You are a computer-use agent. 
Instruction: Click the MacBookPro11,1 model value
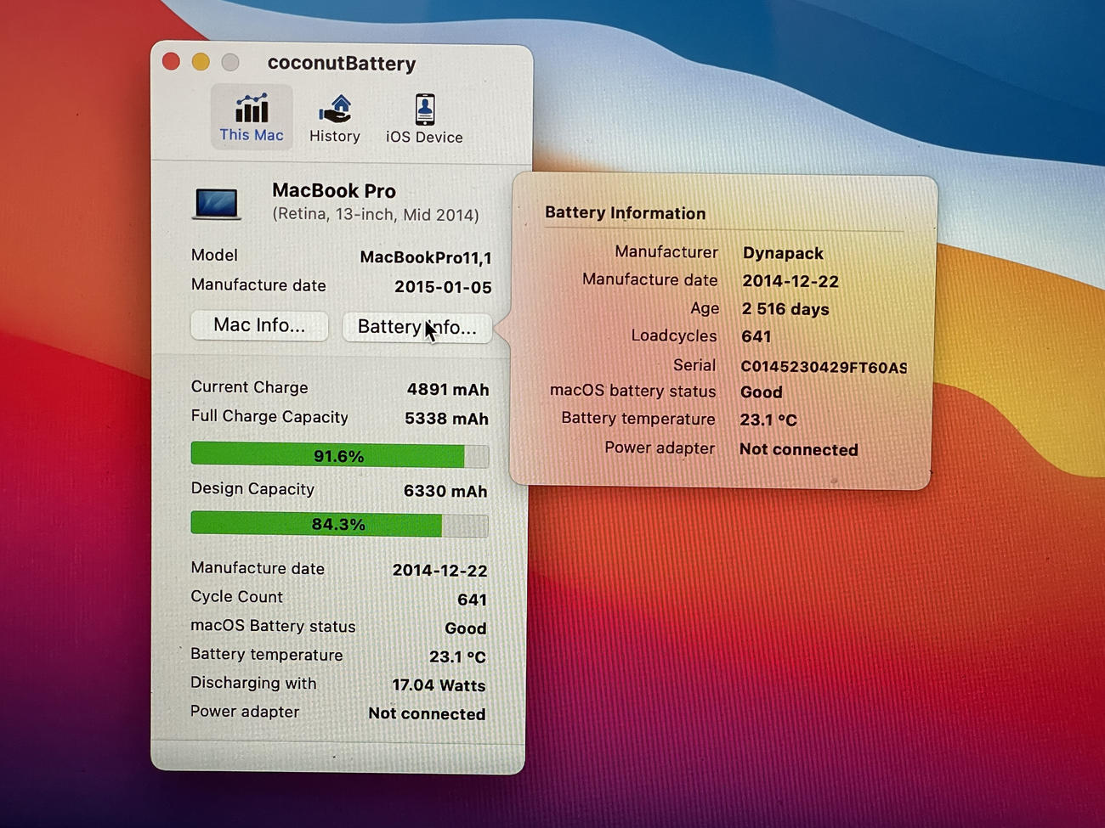point(425,257)
